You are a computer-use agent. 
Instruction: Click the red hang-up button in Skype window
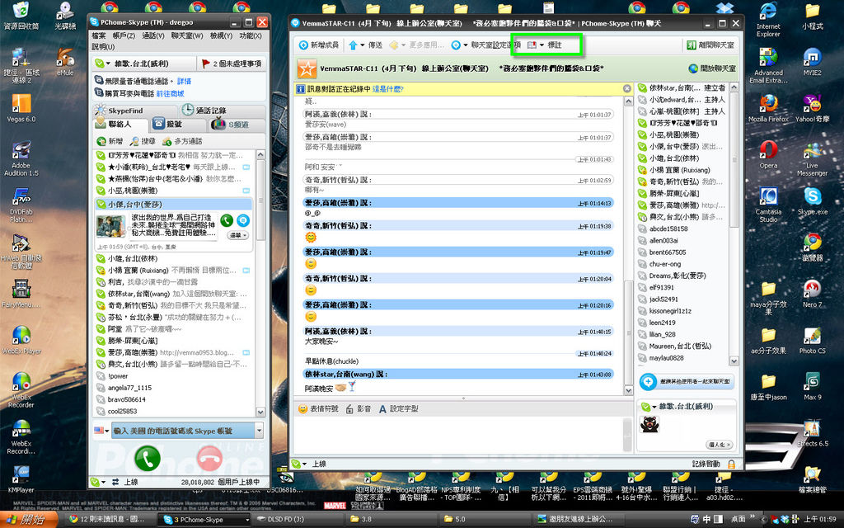(x=209, y=459)
